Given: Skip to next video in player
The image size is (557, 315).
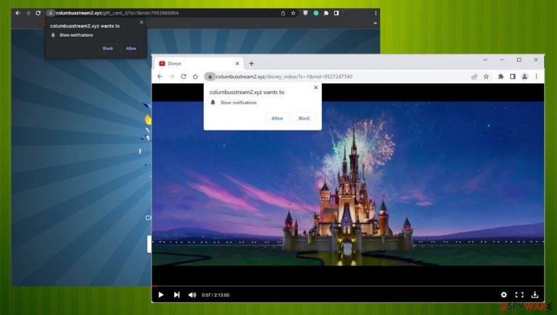Looking at the screenshot, I should click(177, 295).
